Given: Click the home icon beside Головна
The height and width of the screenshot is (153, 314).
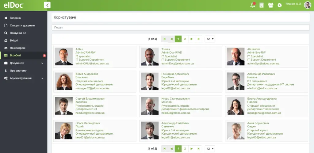Looking at the screenshot, I should [6, 18].
